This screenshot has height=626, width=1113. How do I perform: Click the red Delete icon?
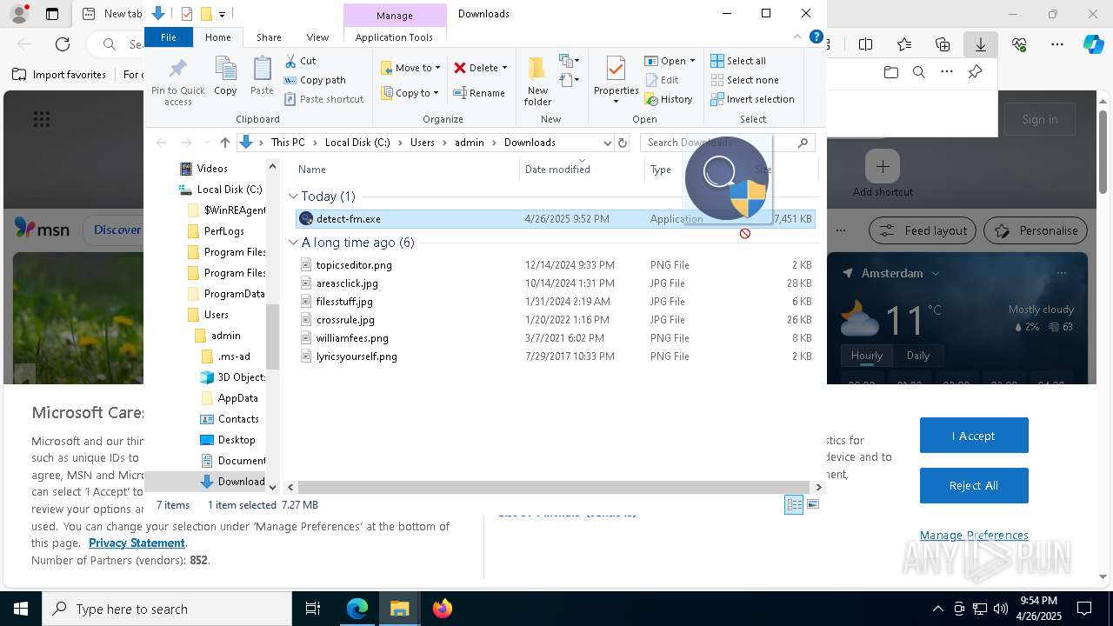coord(460,68)
